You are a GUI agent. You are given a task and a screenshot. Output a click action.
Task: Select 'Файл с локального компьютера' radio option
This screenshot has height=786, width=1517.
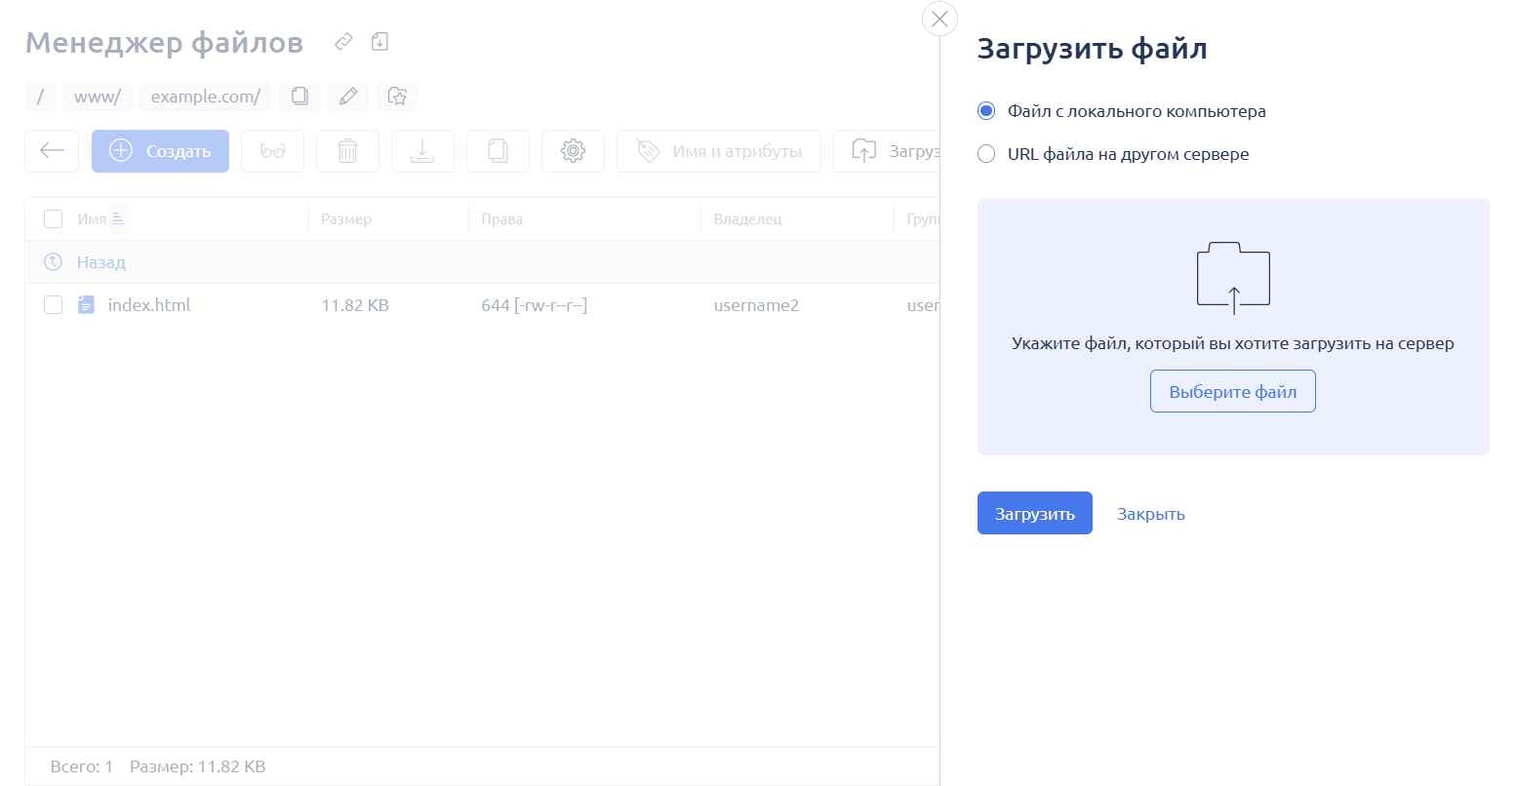click(x=986, y=111)
